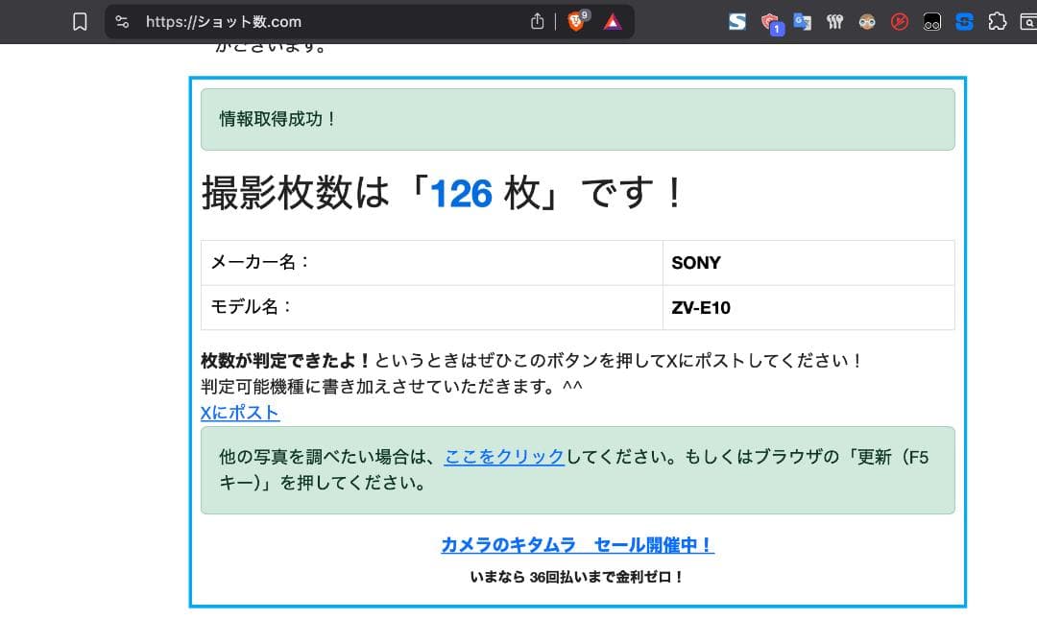Image resolution: width=1037 pixels, height=620 pixels.
Task: Click the Google Translate extension icon
Action: coord(802,21)
